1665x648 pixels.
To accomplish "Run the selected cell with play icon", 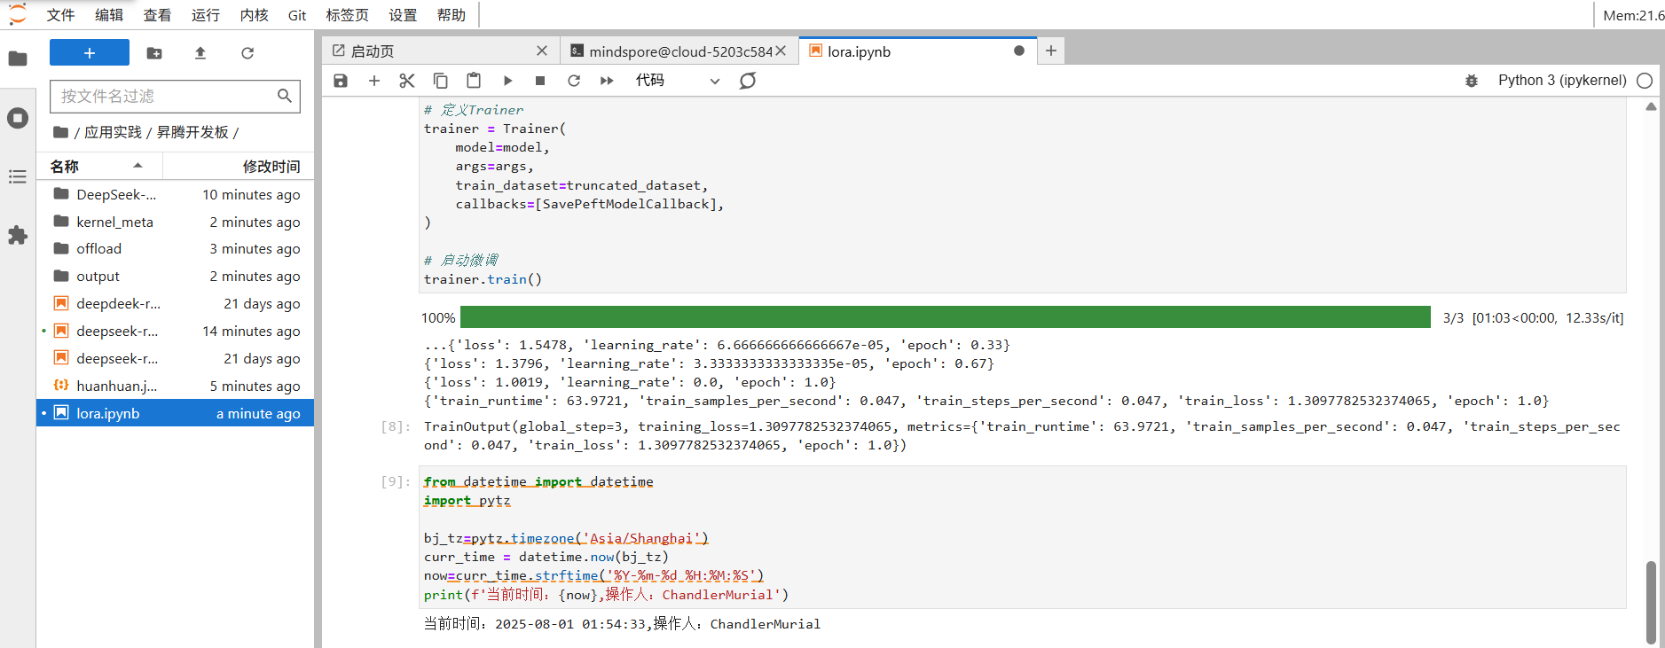I will point(507,81).
